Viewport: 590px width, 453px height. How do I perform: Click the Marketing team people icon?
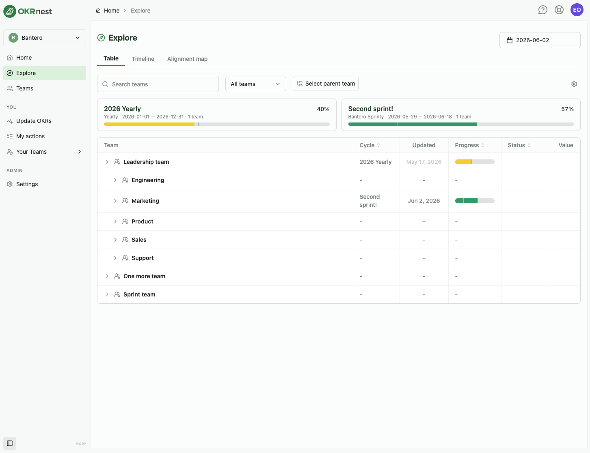125,201
